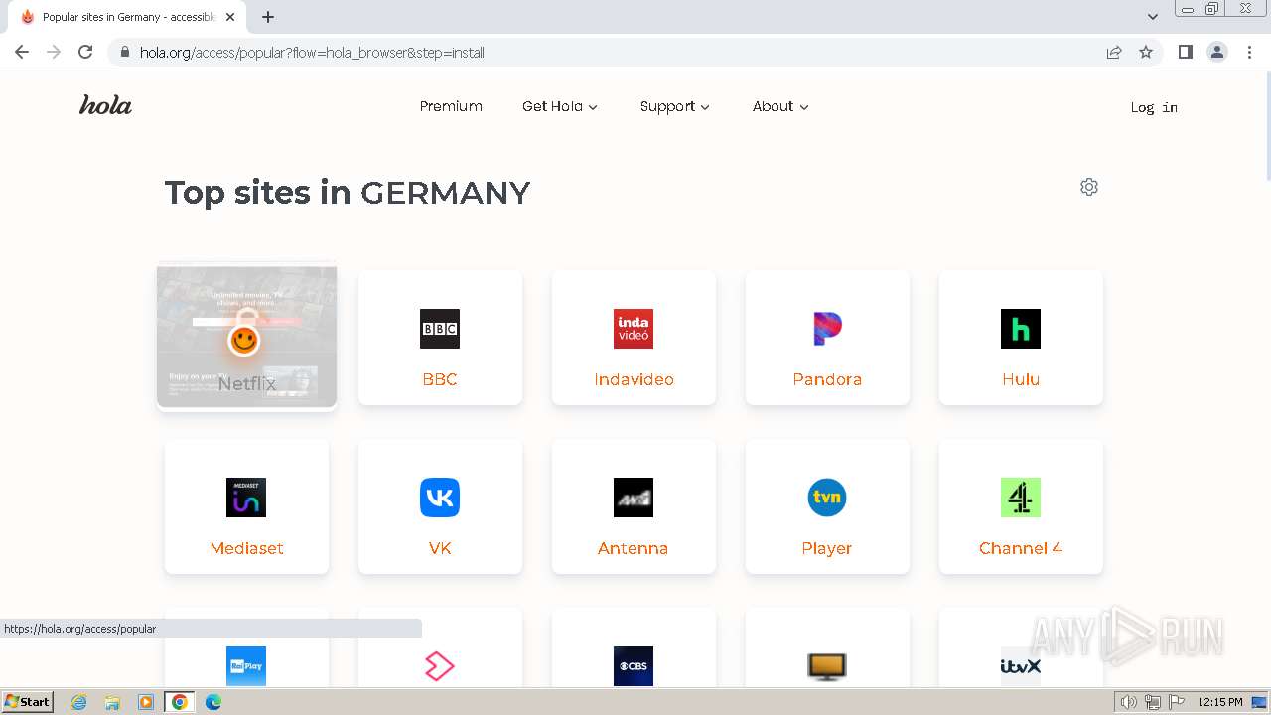Share this page icon in address bar

(1114, 52)
